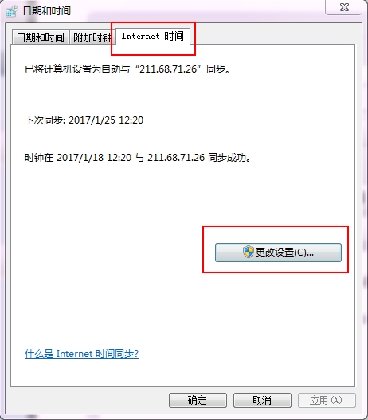
Task: Click the last sync time 2017/1/18 12:20
Action: pos(94,158)
